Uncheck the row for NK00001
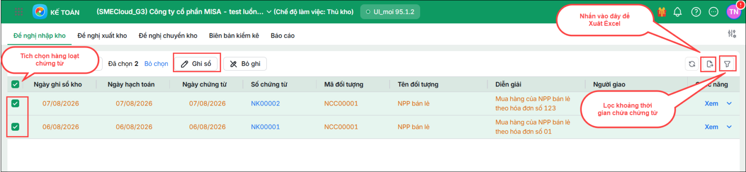The image size is (746, 172). click(15, 127)
